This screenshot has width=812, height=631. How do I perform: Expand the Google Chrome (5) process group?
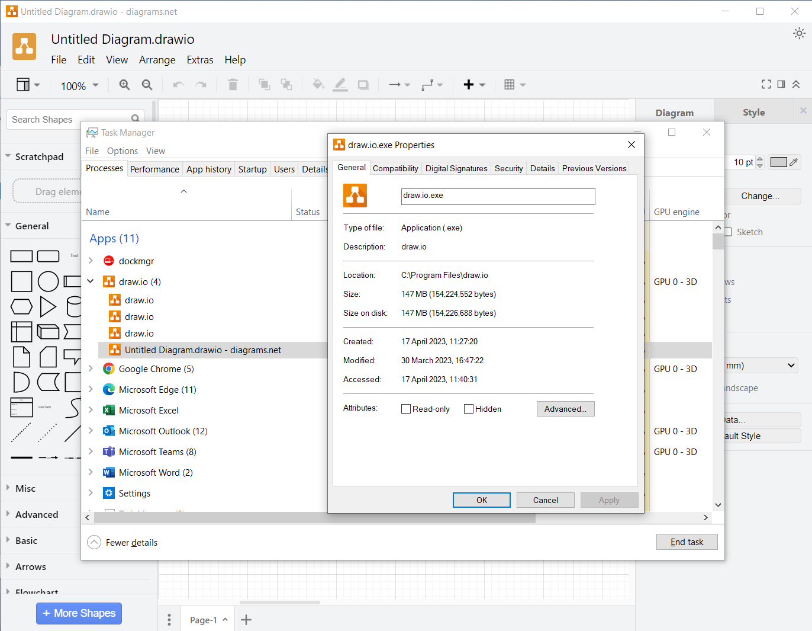(x=90, y=369)
